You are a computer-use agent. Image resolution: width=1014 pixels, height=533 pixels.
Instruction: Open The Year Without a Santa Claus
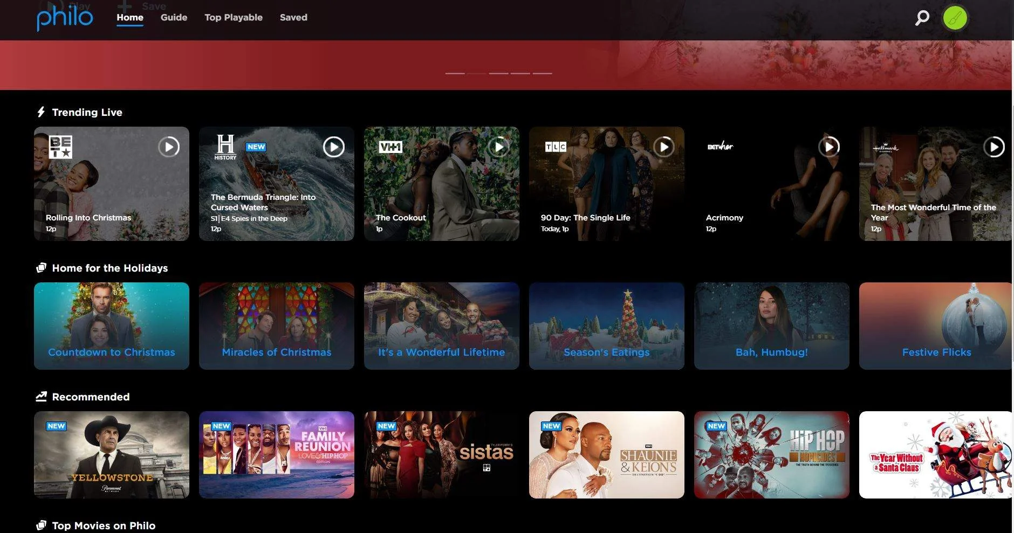click(x=935, y=455)
